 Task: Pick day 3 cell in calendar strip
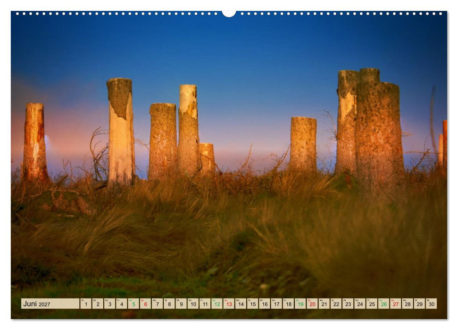coord(110,304)
